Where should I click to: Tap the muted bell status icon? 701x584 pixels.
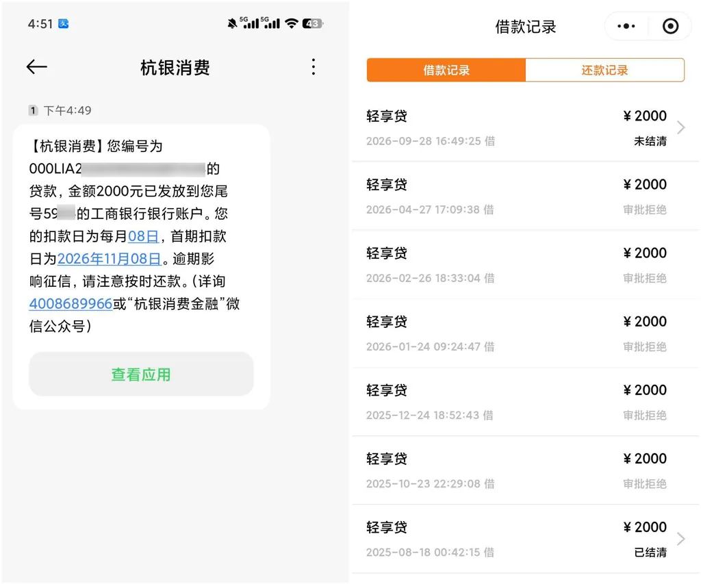[232, 23]
